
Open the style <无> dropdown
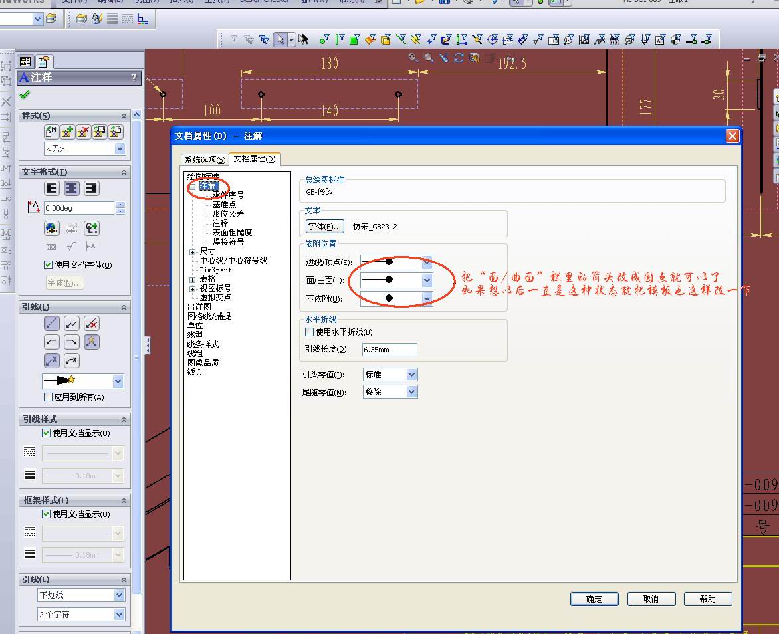(120, 149)
